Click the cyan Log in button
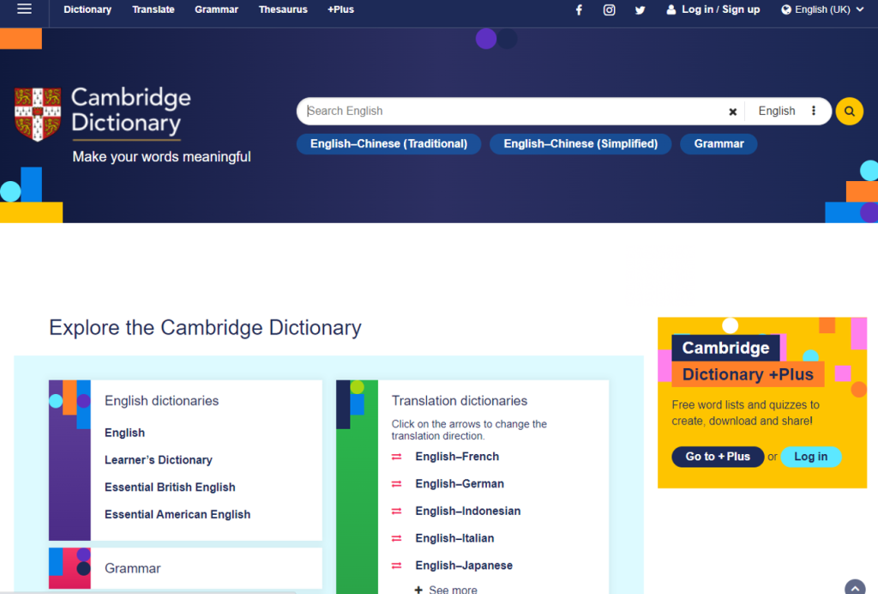Screen dimensions: 878x594 click(811, 457)
